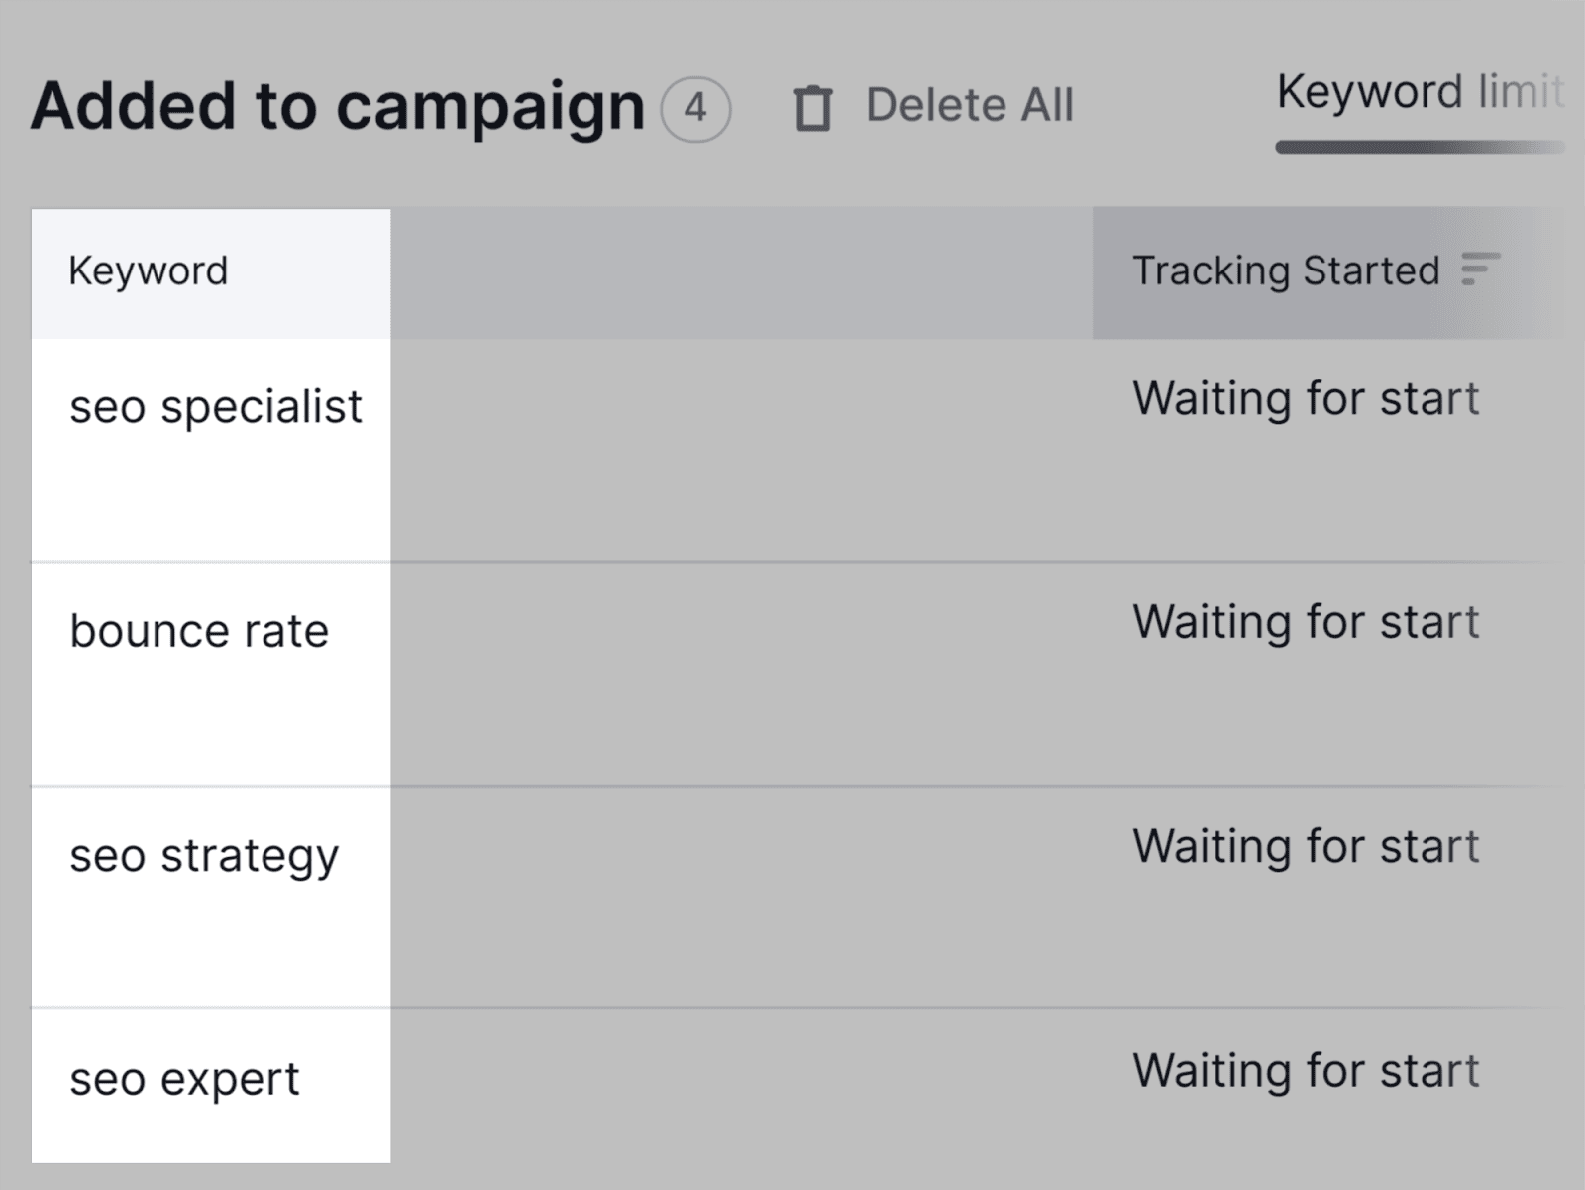
Task: Click the sort icon beside Tracking Started
Action: tap(1480, 270)
